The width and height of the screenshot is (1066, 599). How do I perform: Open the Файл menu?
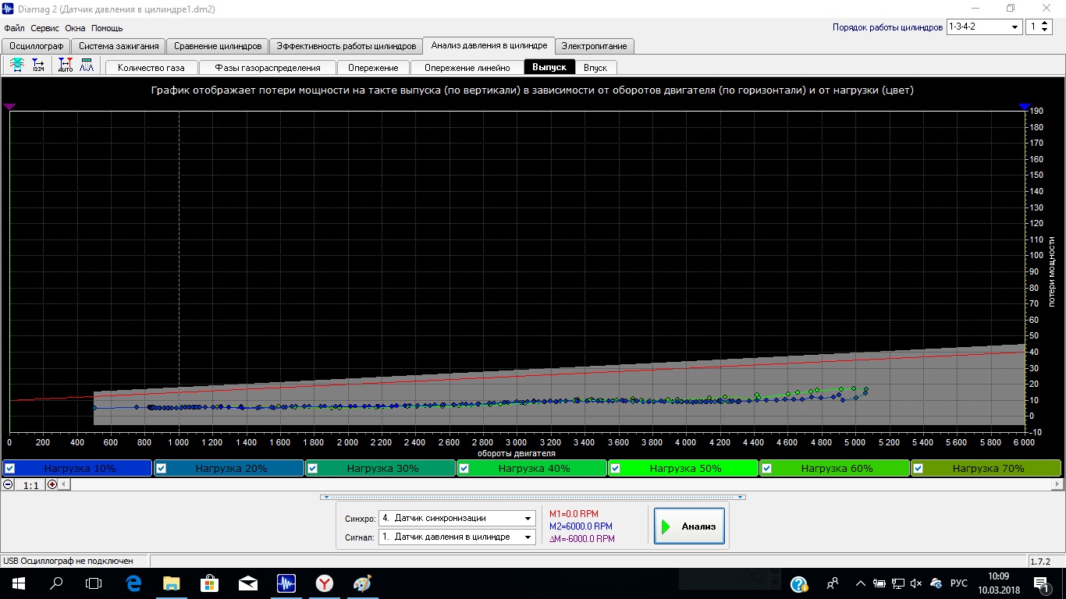tap(14, 28)
